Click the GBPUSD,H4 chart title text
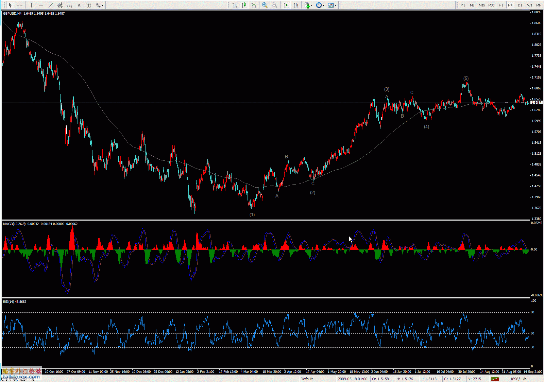Screen dimensions: 544x382 coord(12,14)
